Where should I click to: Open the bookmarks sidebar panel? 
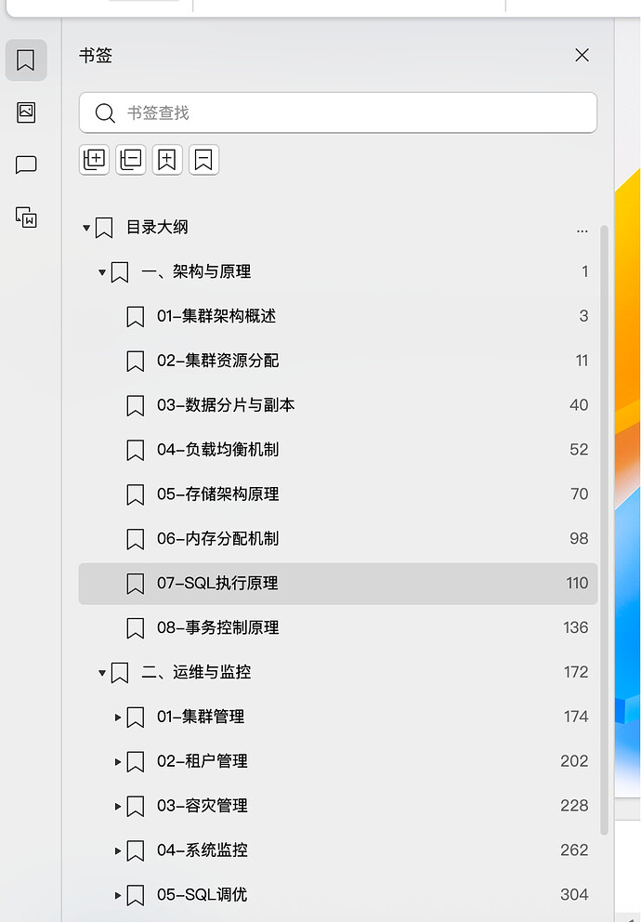(x=26, y=60)
